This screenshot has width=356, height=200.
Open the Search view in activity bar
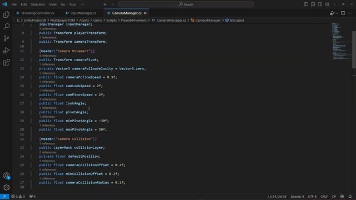click(6, 27)
